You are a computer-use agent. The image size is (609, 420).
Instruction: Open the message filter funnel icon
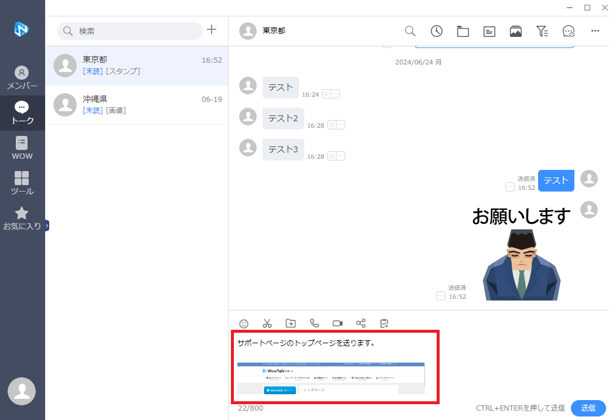click(x=542, y=31)
